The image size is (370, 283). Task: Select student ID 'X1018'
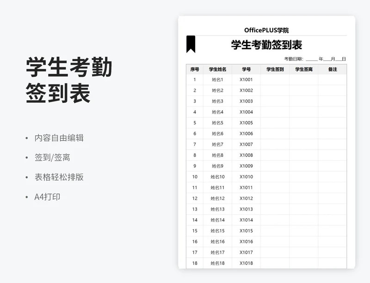click(x=246, y=263)
